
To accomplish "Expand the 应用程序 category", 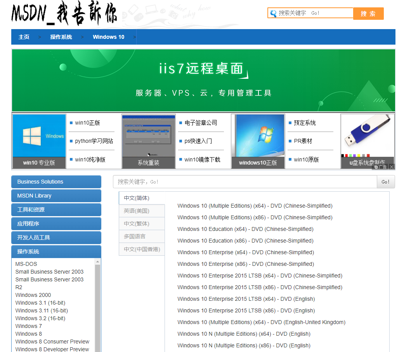I will pos(56,224).
